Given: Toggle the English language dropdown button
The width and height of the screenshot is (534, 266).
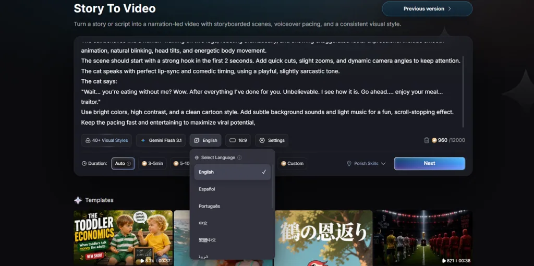Looking at the screenshot, I should (205, 140).
